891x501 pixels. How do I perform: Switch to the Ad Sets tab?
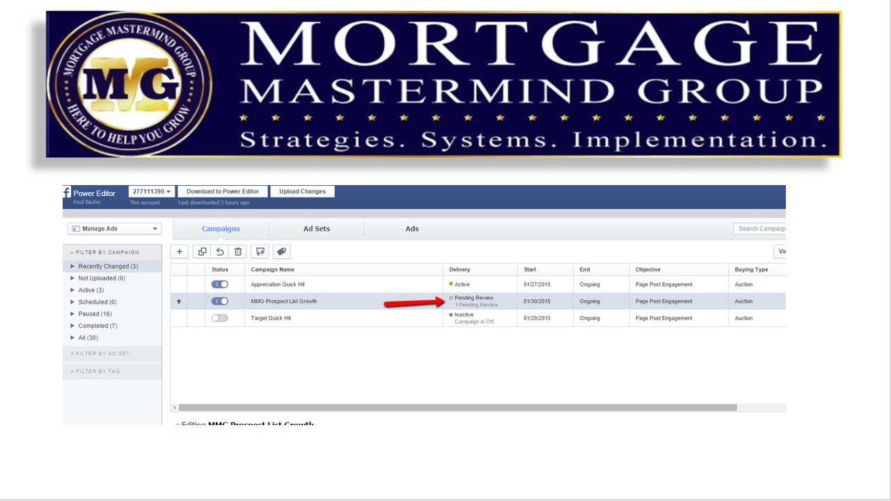tap(317, 229)
